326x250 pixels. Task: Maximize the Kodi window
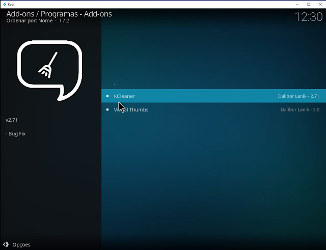point(309,4)
